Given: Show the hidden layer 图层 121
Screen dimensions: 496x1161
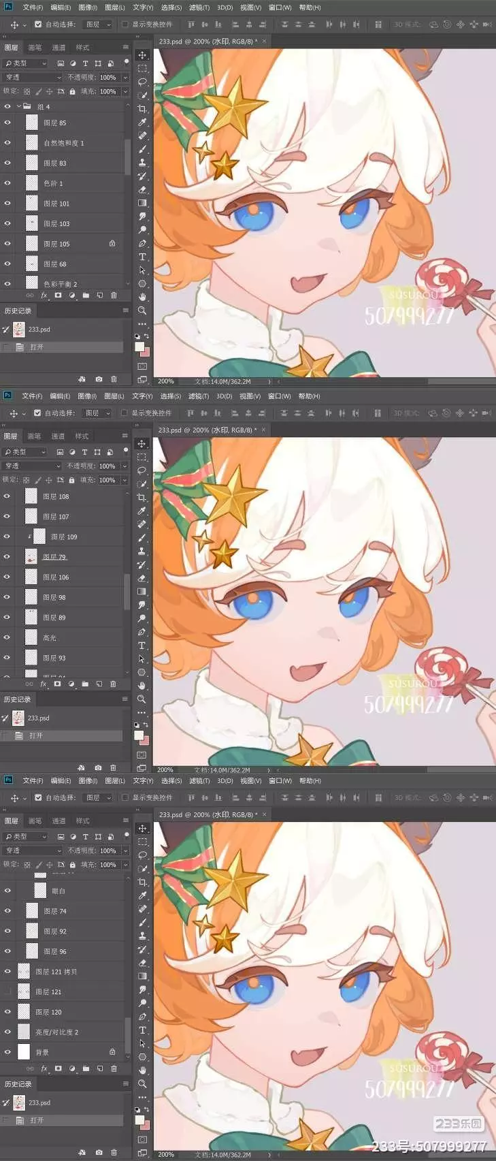Looking at the screenshot, I should pyautogui.click(x=7, y=991).
